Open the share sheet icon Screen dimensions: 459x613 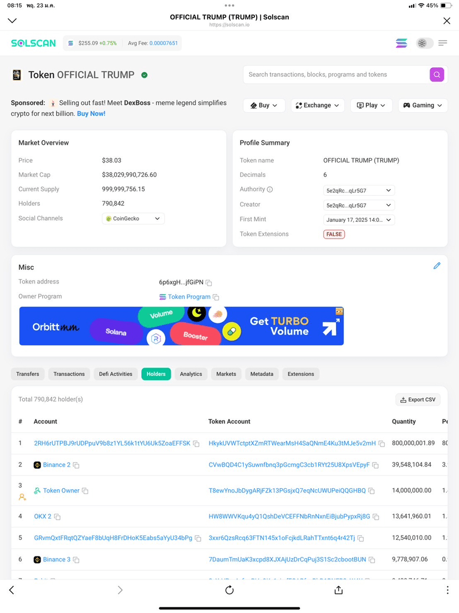[x=339, y=590]
